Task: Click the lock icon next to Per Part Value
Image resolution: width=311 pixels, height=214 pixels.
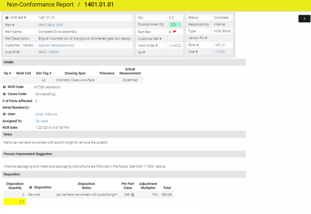Action: (x=132, y=195)
